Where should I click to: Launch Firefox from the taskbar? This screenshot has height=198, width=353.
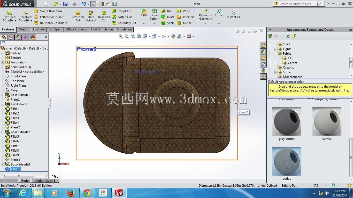pos(71,193)
